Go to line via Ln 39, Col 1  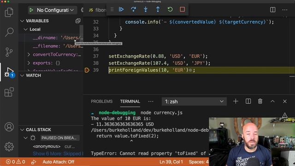coord(171,162)
